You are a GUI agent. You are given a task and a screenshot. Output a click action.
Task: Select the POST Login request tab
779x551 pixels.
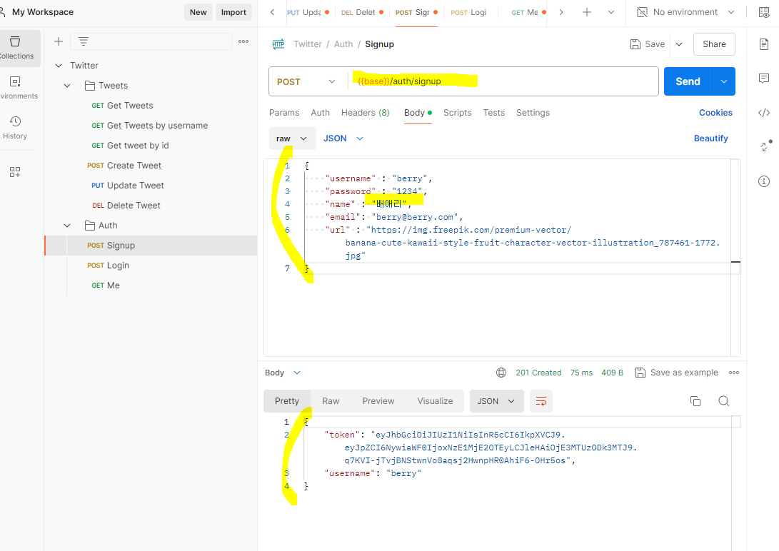[x=468, y=12]
